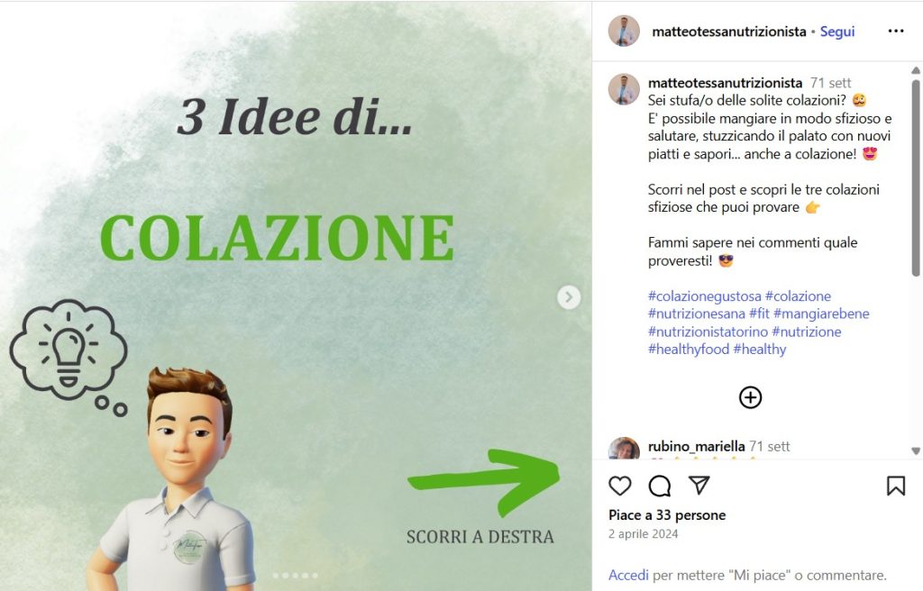Share the post via paper plane icon
This screenshot has height=591, width=923.
(699, 485)
